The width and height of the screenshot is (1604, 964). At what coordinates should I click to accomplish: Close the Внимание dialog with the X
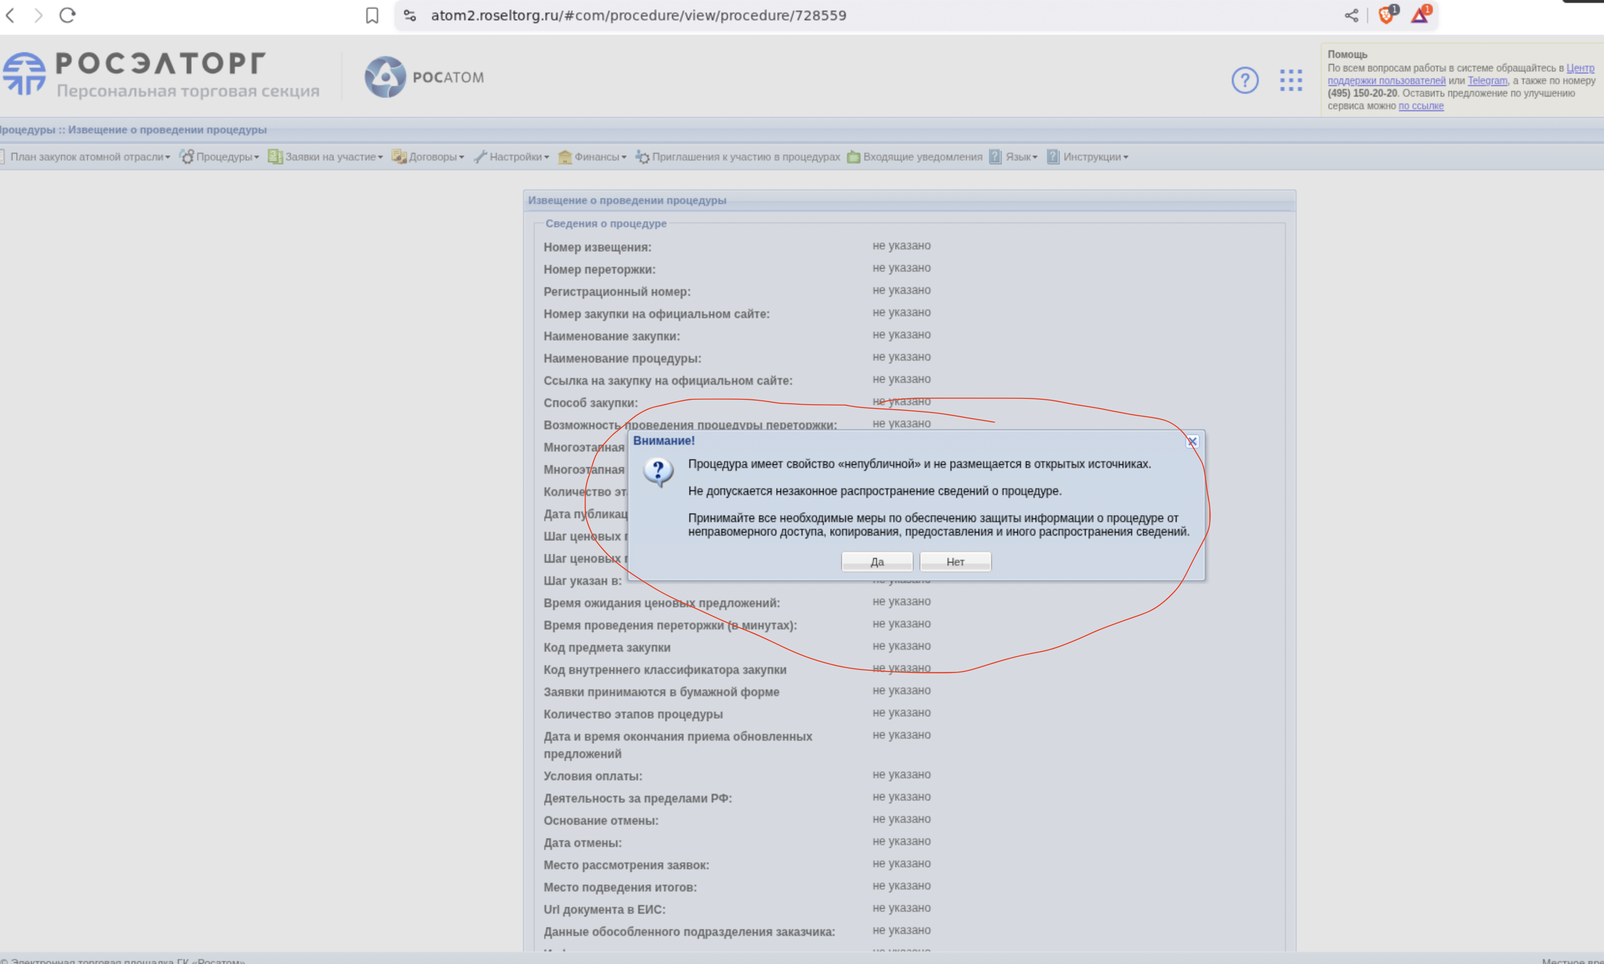point(1192,442)
